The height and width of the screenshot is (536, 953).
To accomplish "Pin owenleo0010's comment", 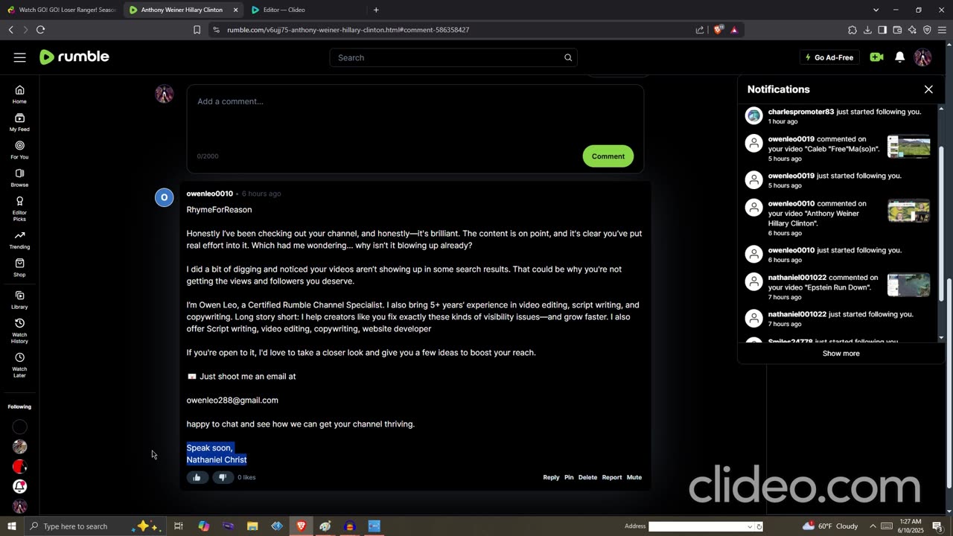I will 569,477.
